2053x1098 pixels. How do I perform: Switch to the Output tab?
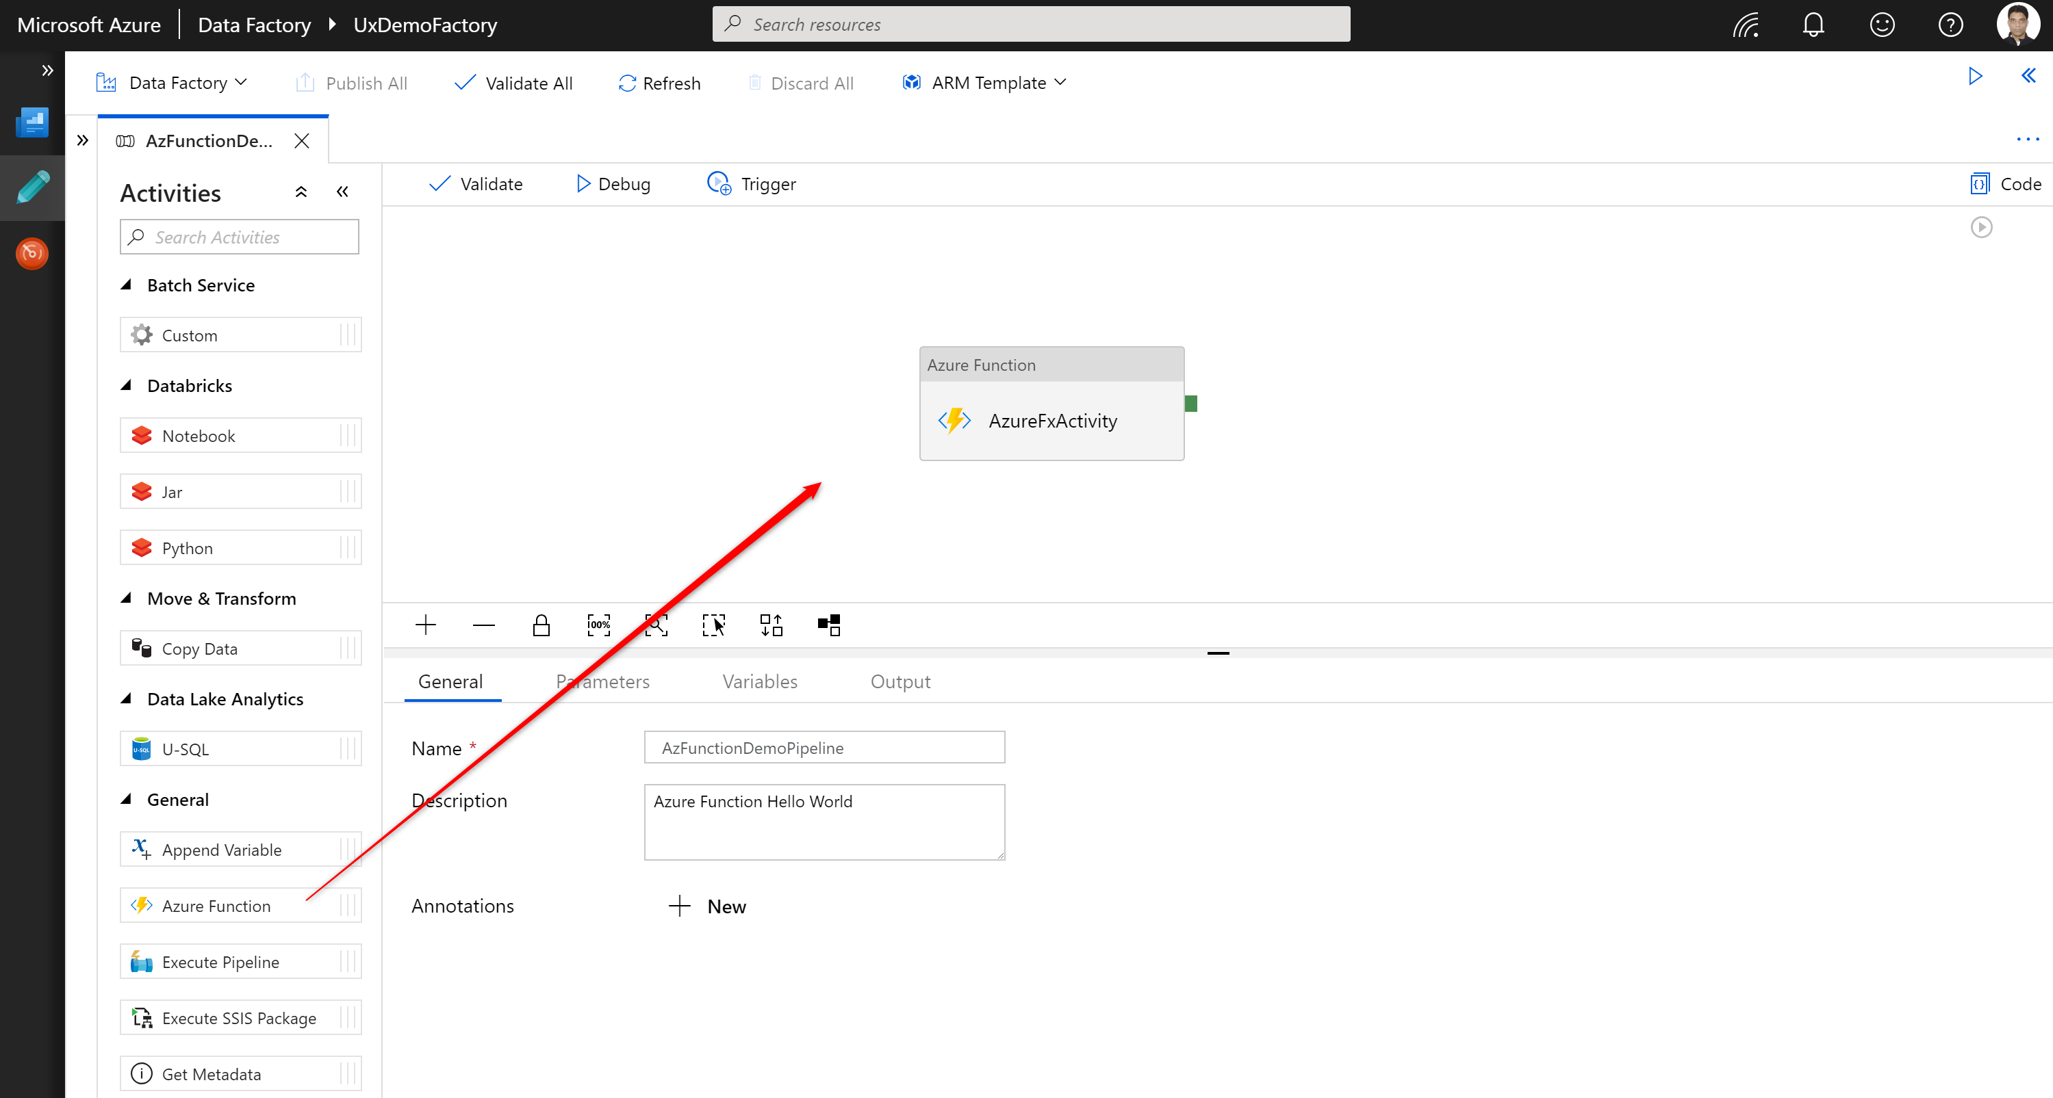(x=901, y=681)
